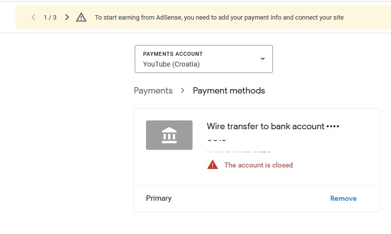Click the warning triangle in AdSense banner
Screen dimensions: 391x234
tap(81, 18)
